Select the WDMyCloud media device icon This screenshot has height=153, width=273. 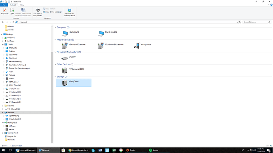point(137,46)
